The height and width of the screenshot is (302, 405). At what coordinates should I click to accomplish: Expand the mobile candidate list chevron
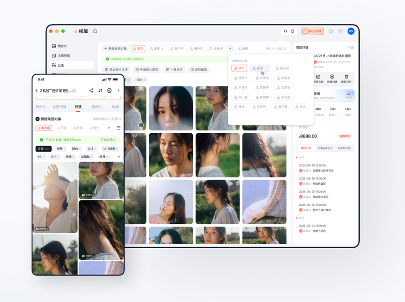tap(109, 128)
